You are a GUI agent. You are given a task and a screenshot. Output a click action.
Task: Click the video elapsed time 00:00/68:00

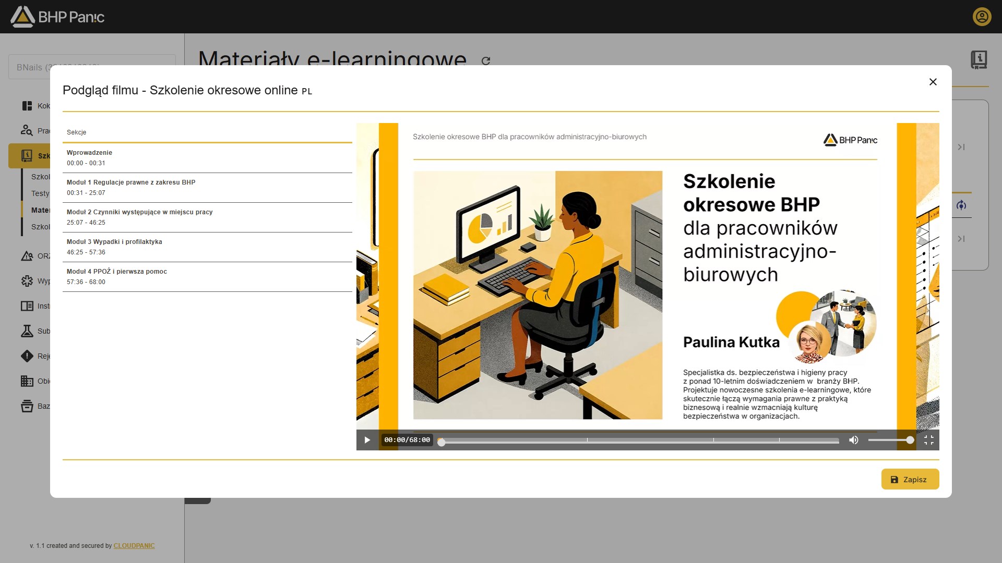[407, 440]
